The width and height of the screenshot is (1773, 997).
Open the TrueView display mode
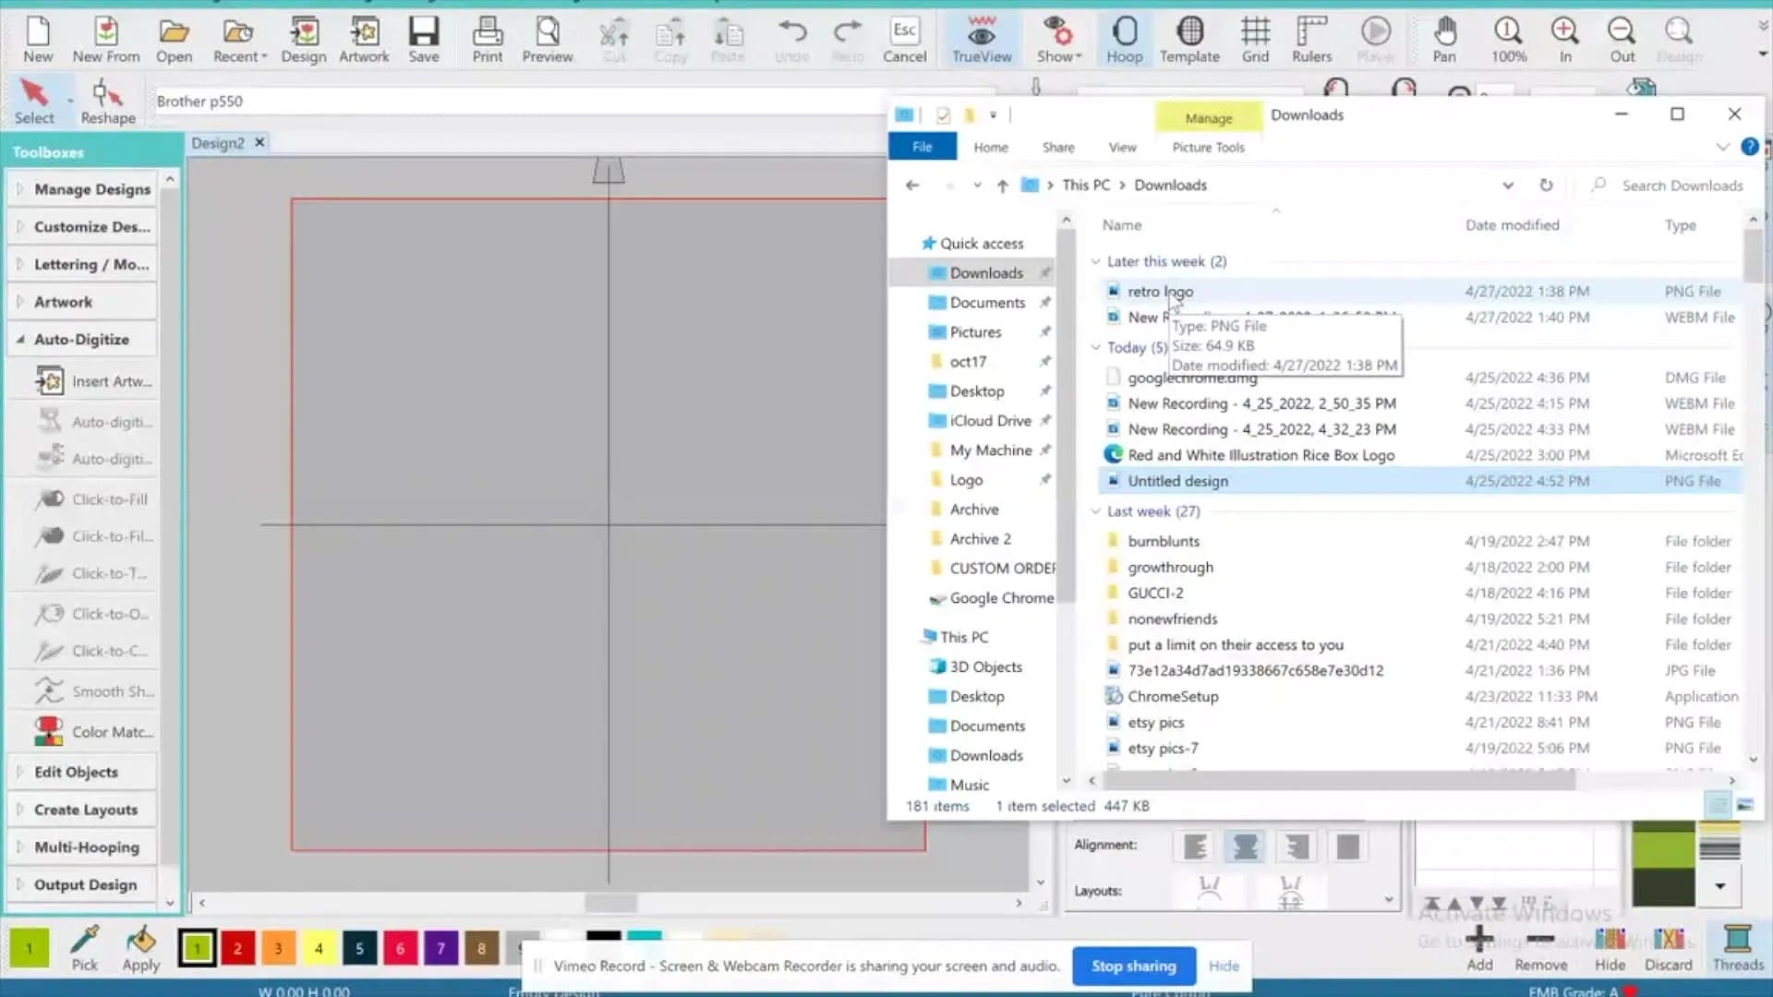[981, 41]
